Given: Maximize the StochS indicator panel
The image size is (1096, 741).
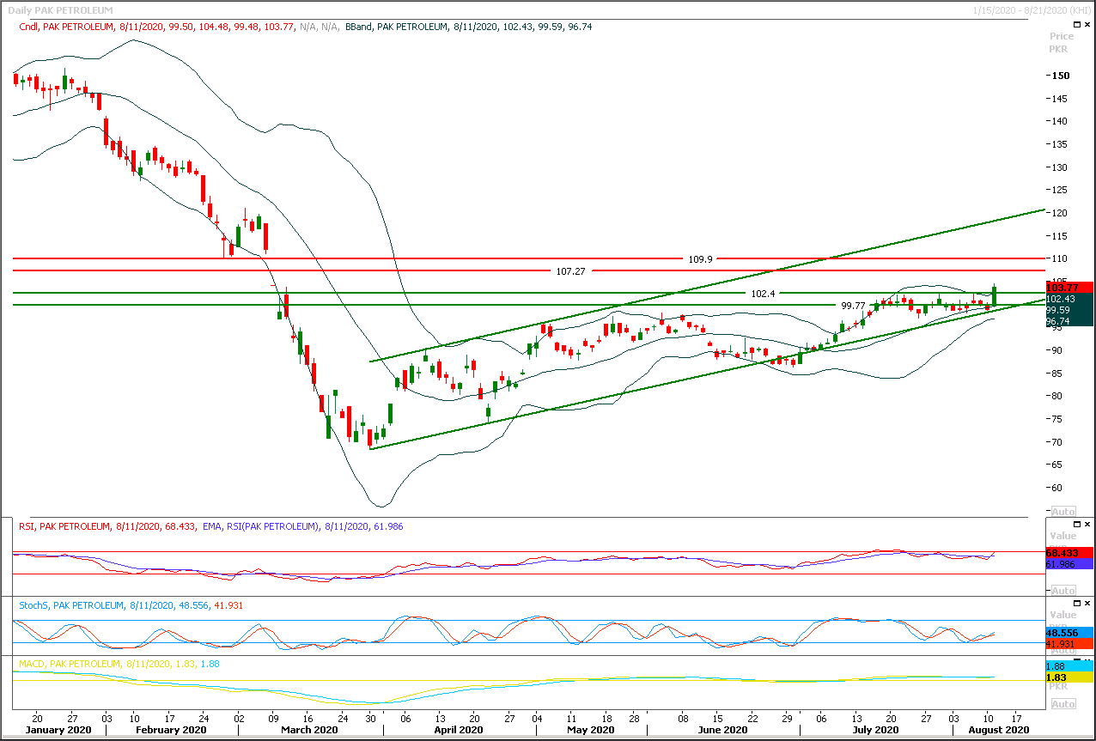Looking at the screenshot, I should (x=1077, y=604).
